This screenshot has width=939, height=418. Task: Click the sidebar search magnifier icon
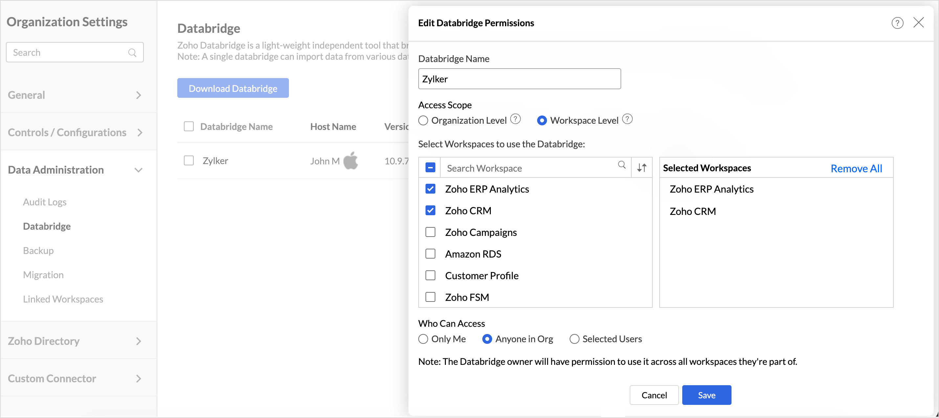tap(132, 52)
